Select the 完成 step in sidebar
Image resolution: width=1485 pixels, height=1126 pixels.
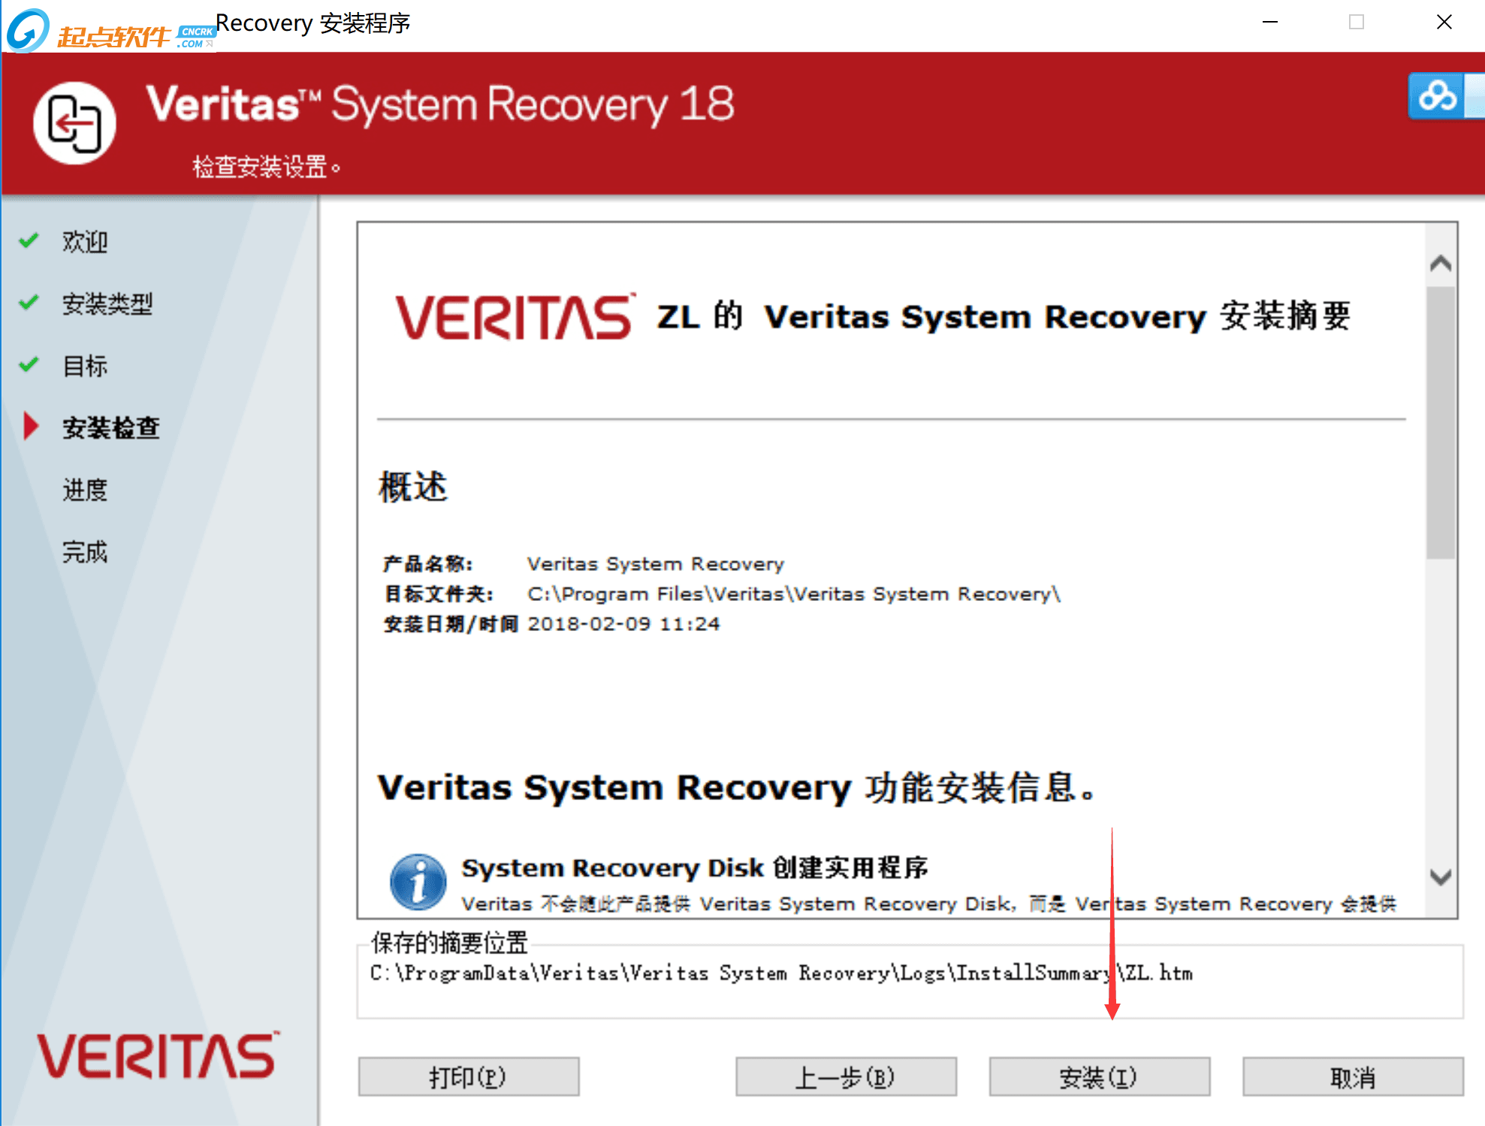tap(85, 552)
